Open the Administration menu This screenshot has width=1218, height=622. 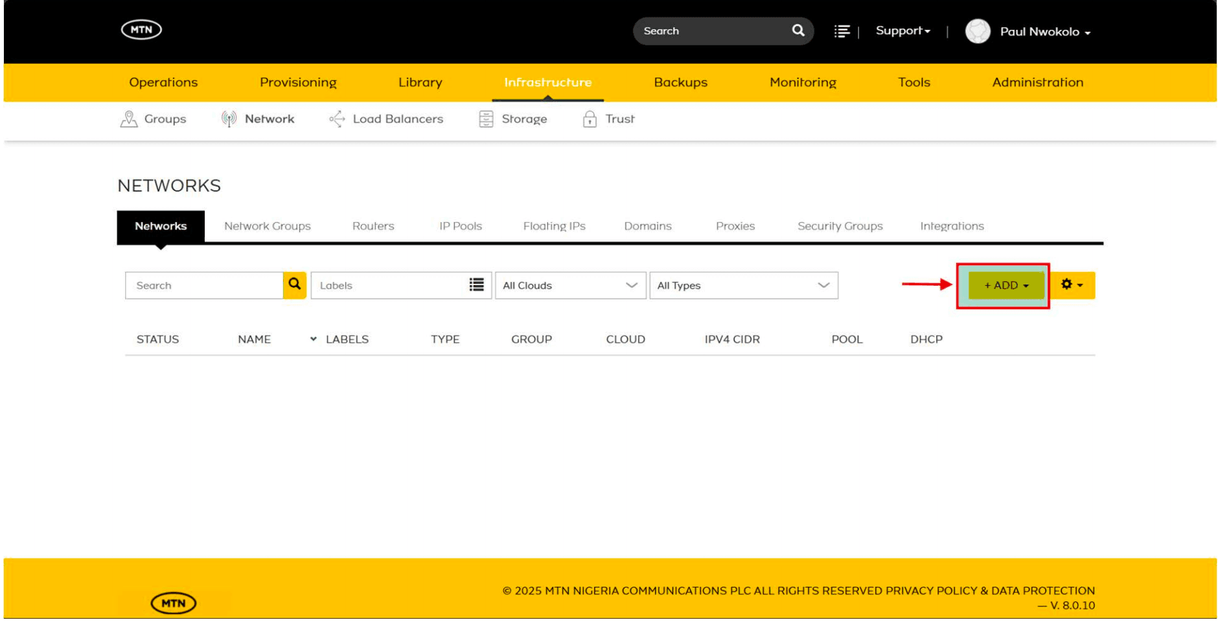pos(1038,82)
